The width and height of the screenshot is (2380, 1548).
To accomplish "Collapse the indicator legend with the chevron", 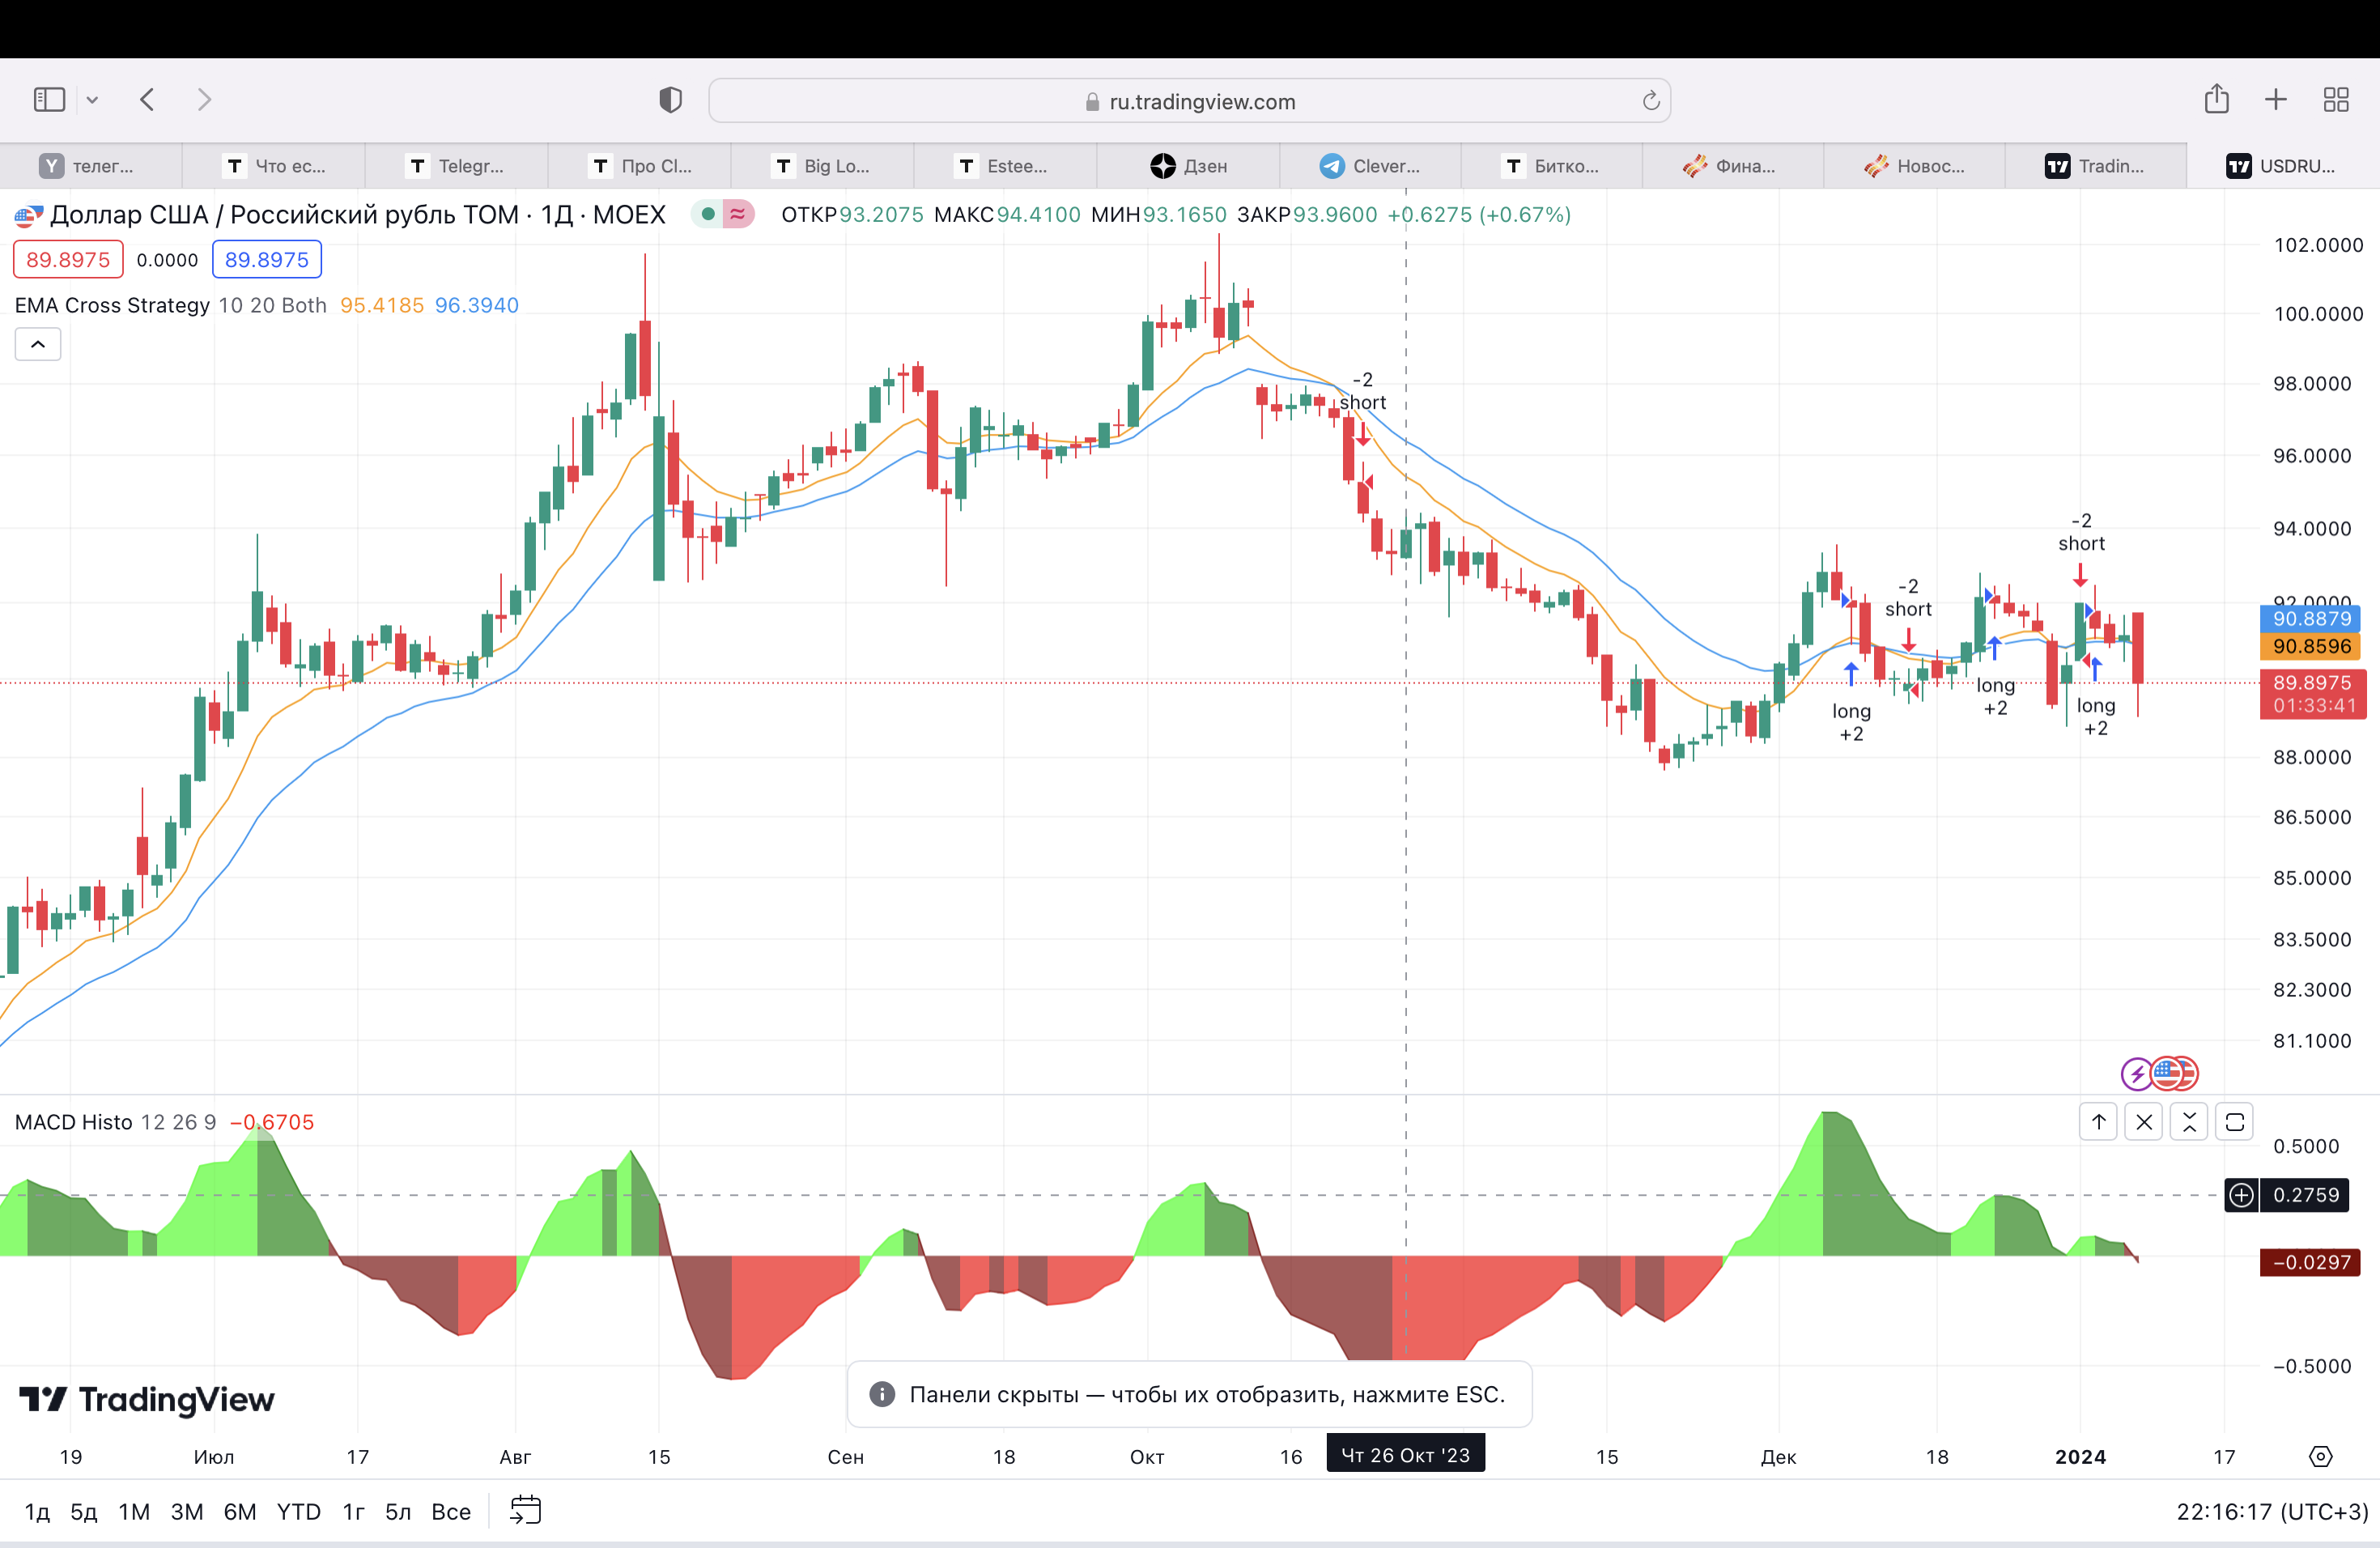I will (38, 344).
